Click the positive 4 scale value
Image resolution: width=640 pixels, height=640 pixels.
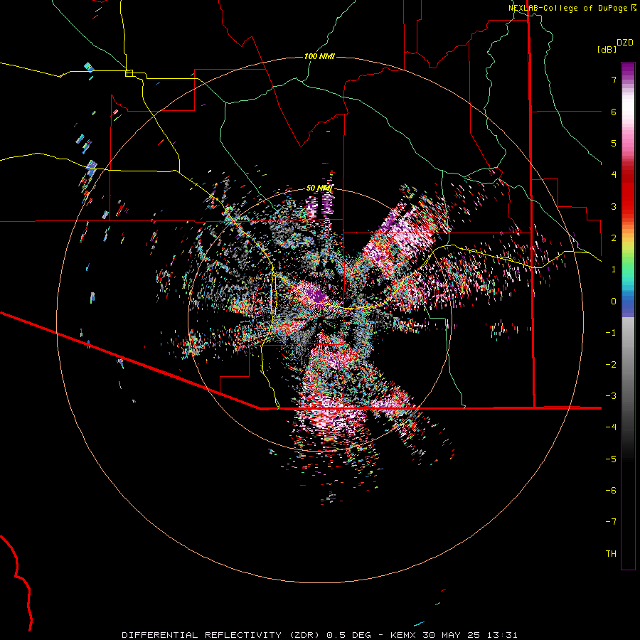coord(614,175)
